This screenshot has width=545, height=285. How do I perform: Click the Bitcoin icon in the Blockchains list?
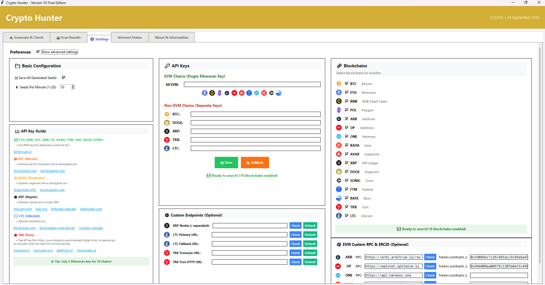click(339, 84)
